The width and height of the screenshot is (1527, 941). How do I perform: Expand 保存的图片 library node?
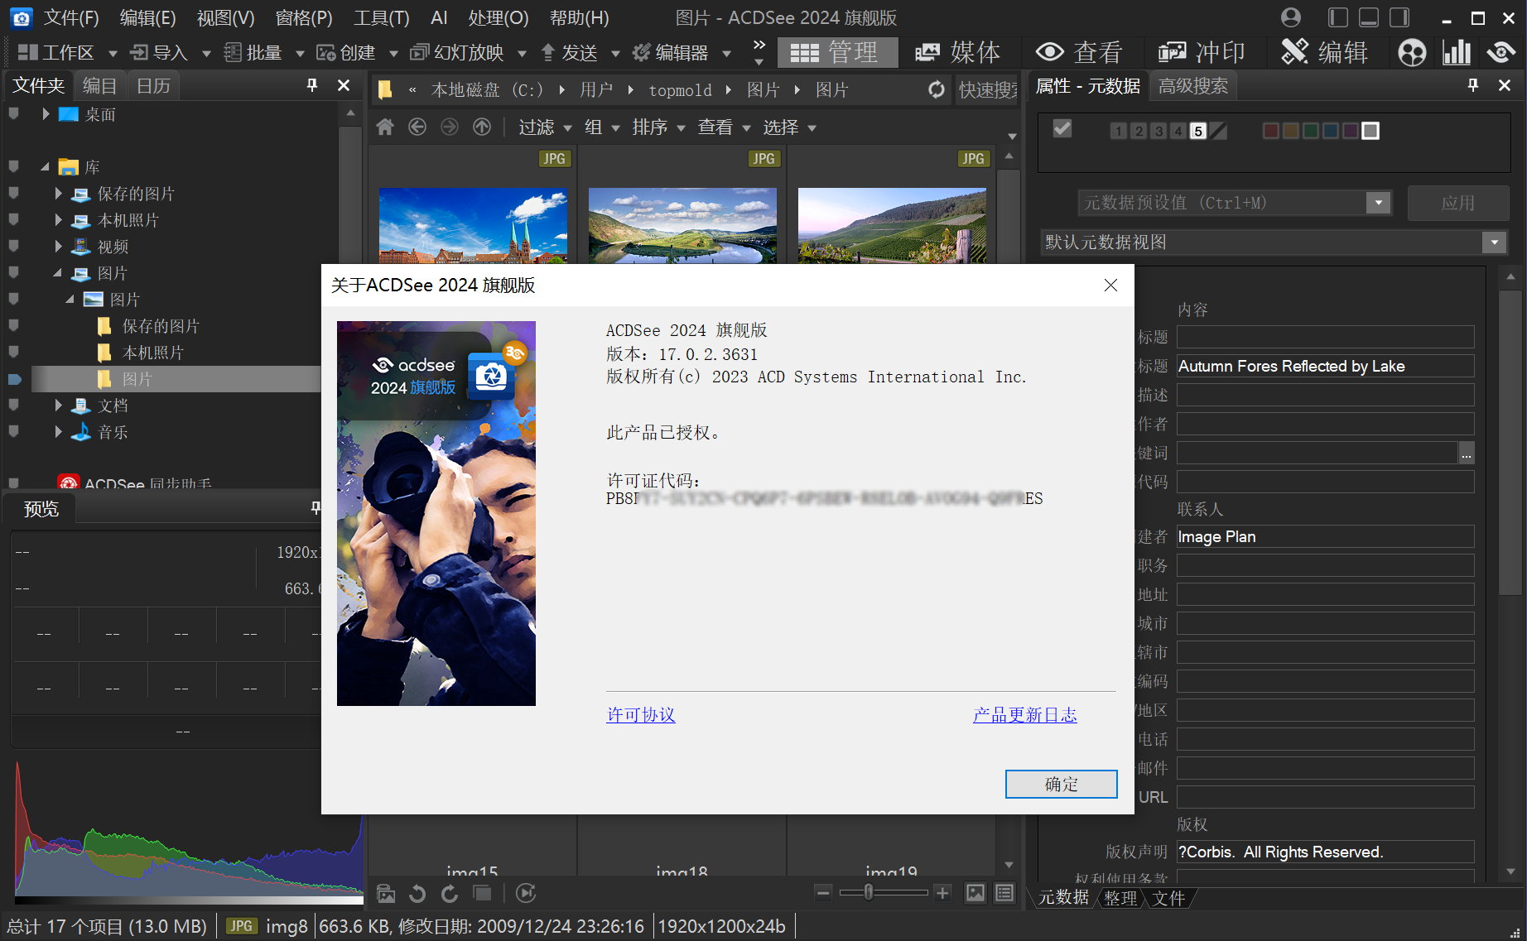(58, 194)
